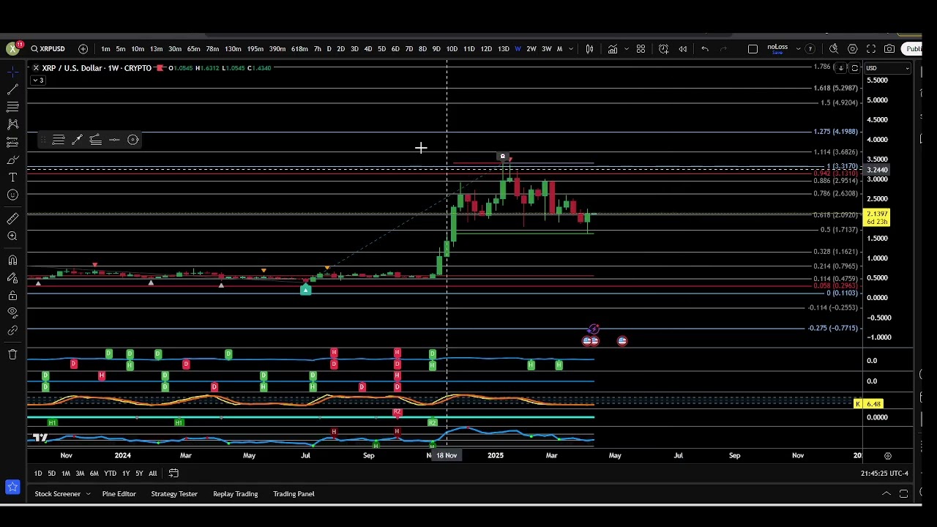This screenshot has height=527, width=937.
Task: Open the user profile avatar menu
Action: tap(12, 49)
